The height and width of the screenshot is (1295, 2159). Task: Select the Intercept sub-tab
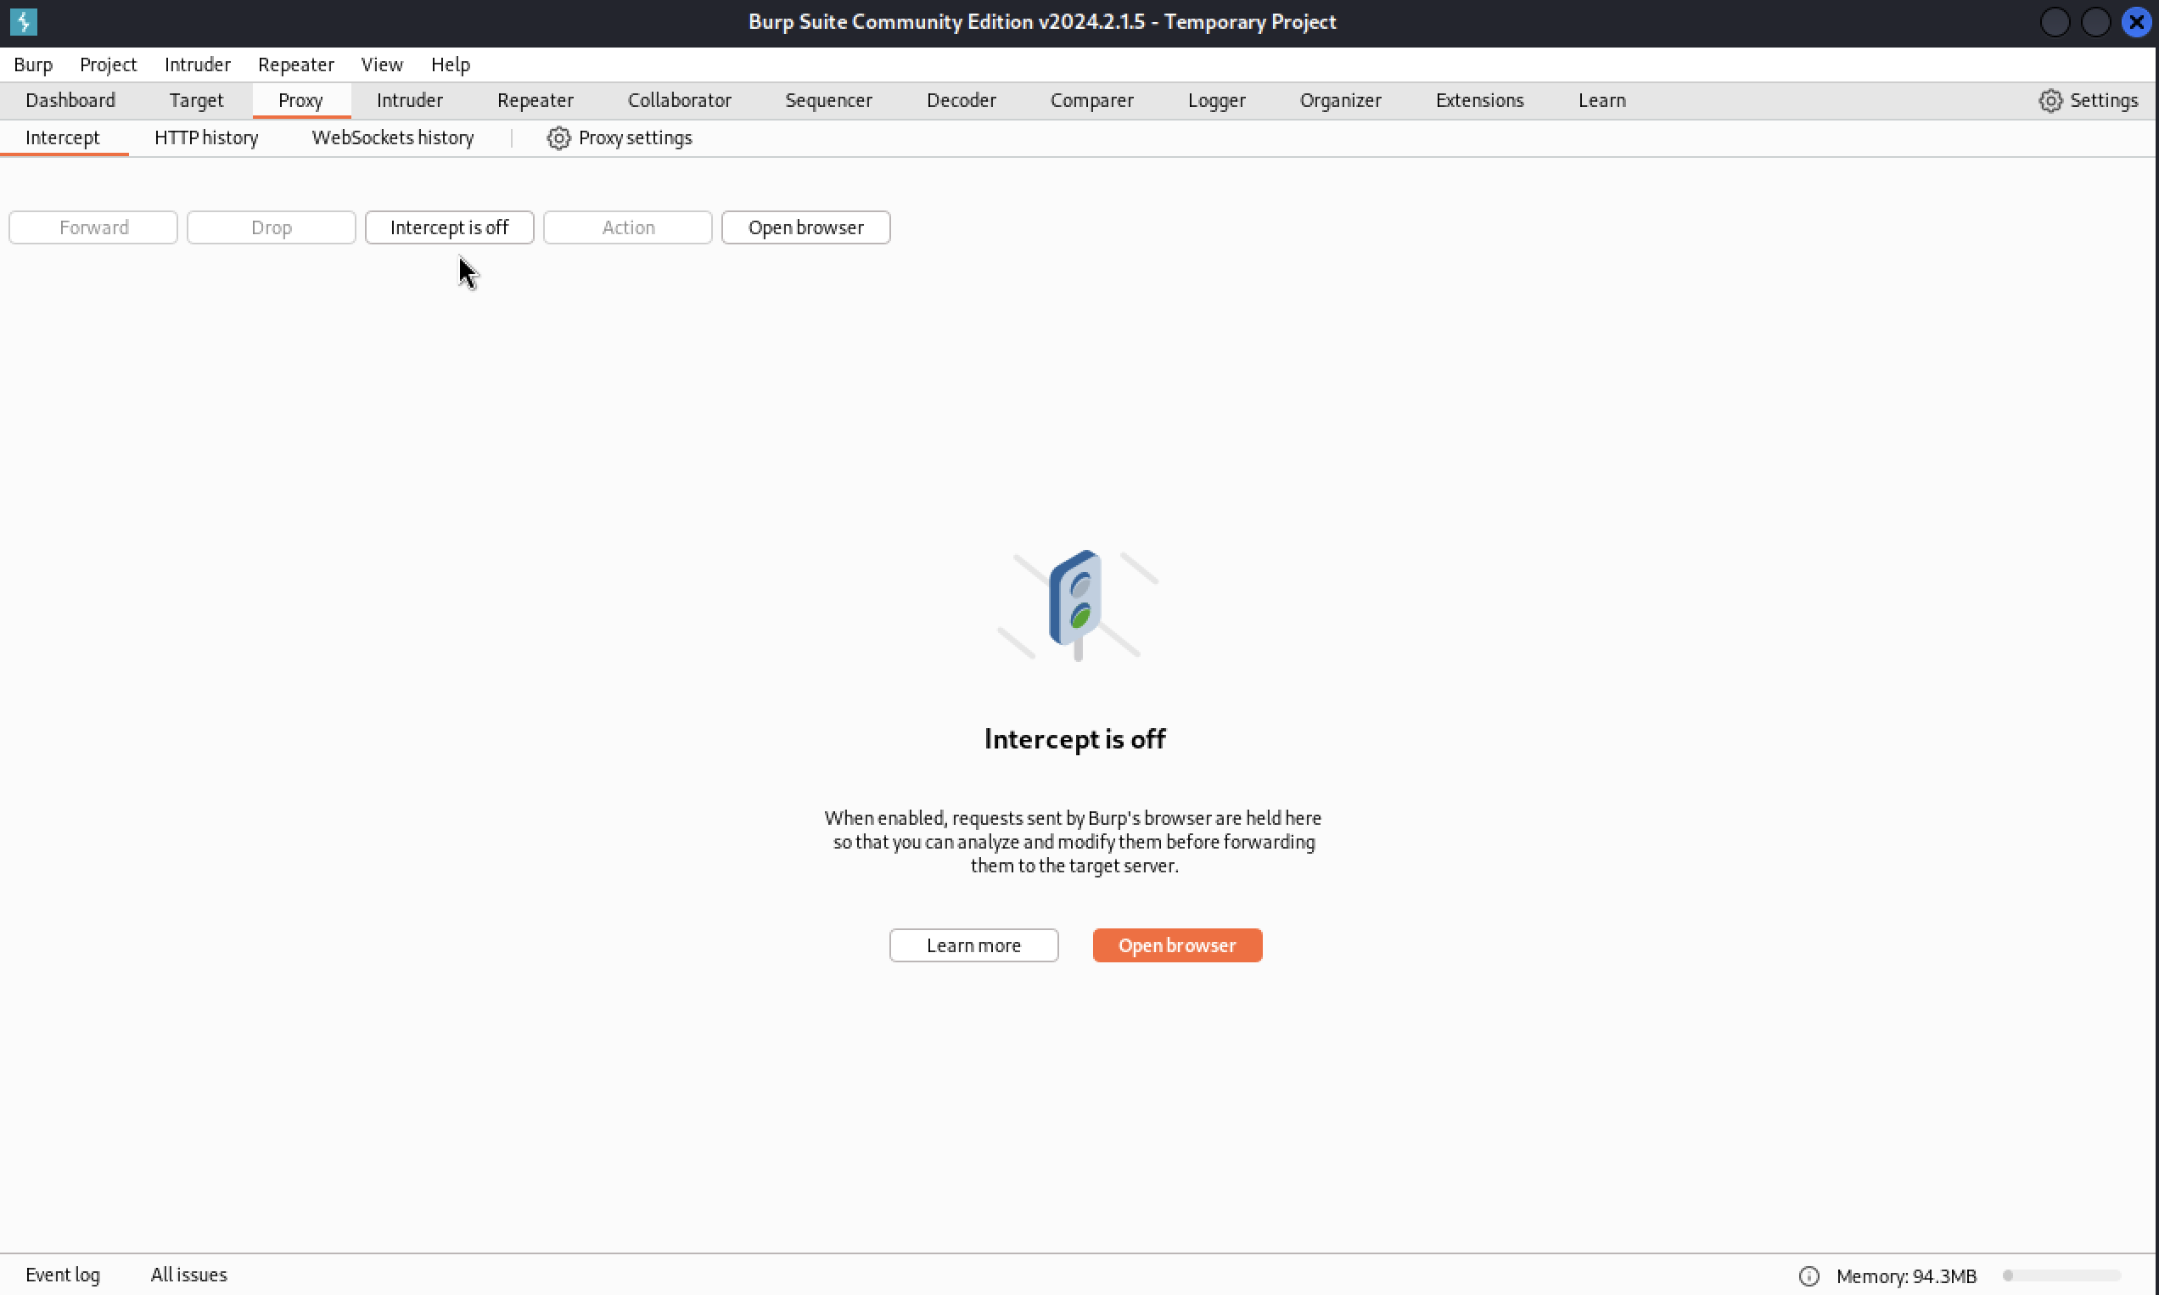[63, 137]
